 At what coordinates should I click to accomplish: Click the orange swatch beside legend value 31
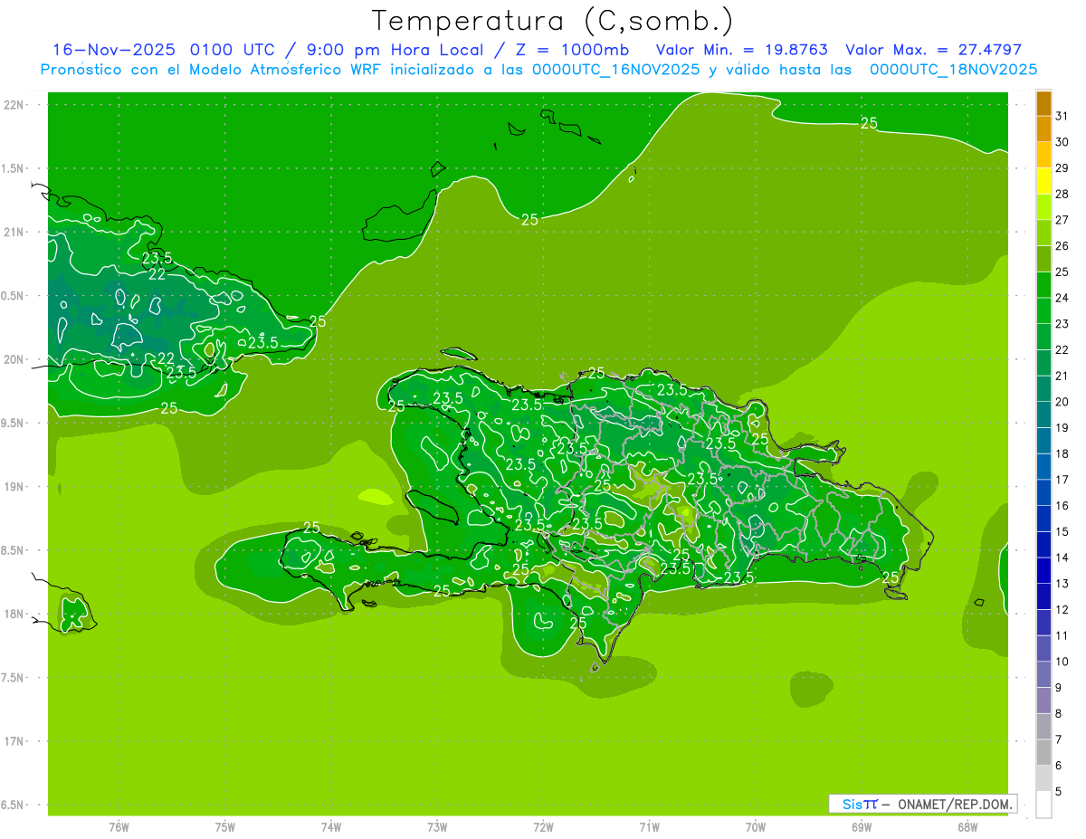coord(1043,103)
